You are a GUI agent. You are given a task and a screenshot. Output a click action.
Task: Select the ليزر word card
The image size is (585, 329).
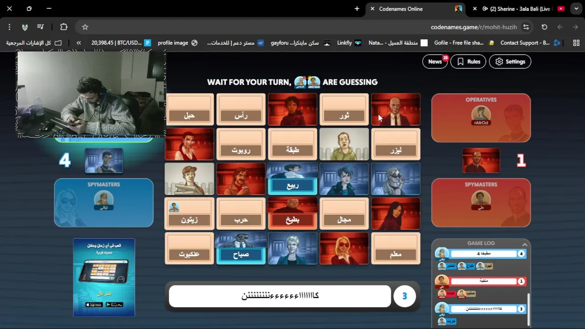pos(396,144)
